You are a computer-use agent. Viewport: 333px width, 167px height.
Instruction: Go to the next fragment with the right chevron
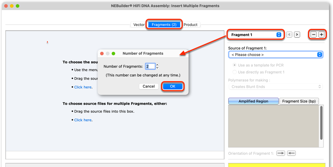[x=297, y=35]
